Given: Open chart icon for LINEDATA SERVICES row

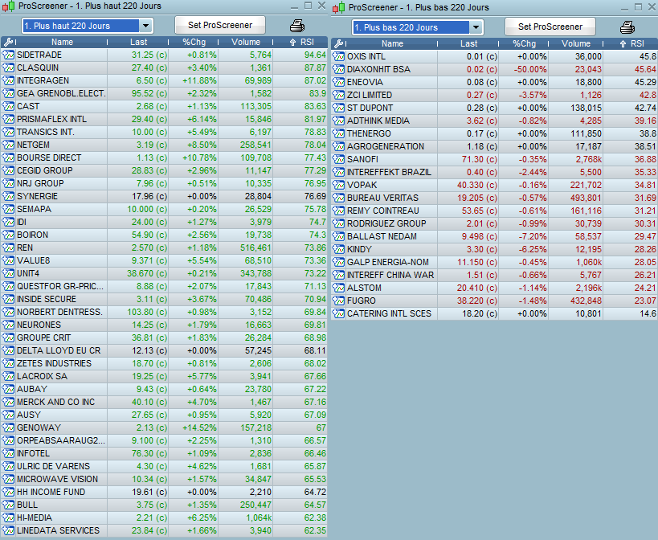Looking at the screenshot, I should pyautogui.click(x=8, y=531).
